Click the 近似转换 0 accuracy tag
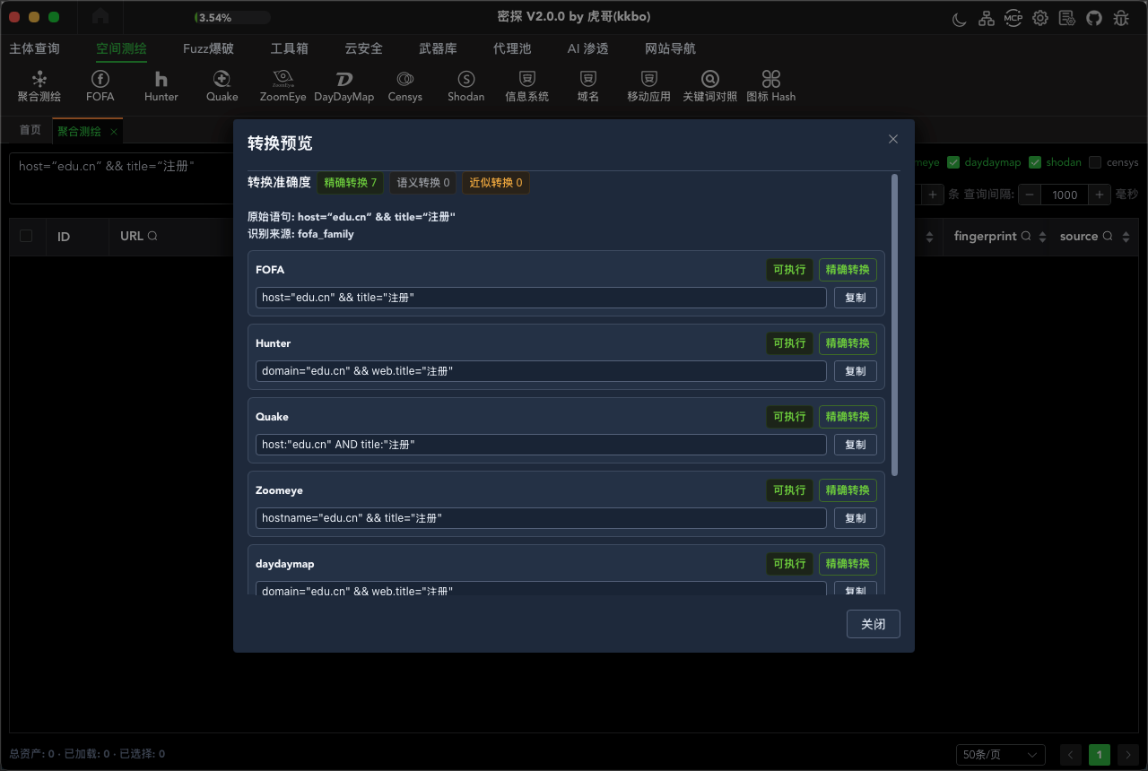The width and height of the screenshot is (1148, 771). tap(496, 183)
